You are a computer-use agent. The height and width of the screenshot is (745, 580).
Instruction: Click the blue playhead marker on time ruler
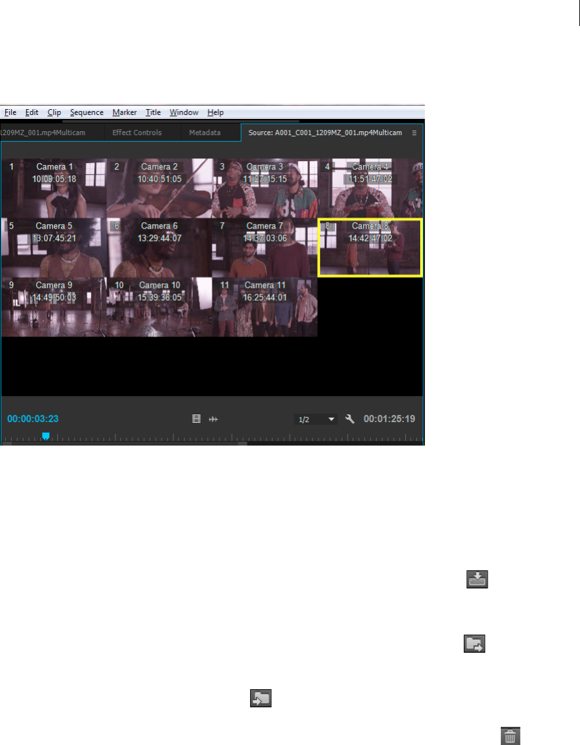pos(45,436)
